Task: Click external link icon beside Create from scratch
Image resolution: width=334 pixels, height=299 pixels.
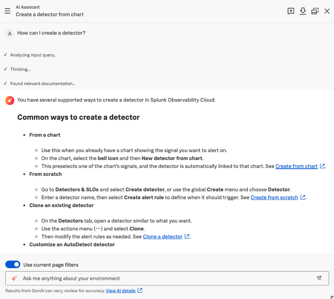Action: pos(303,197)
